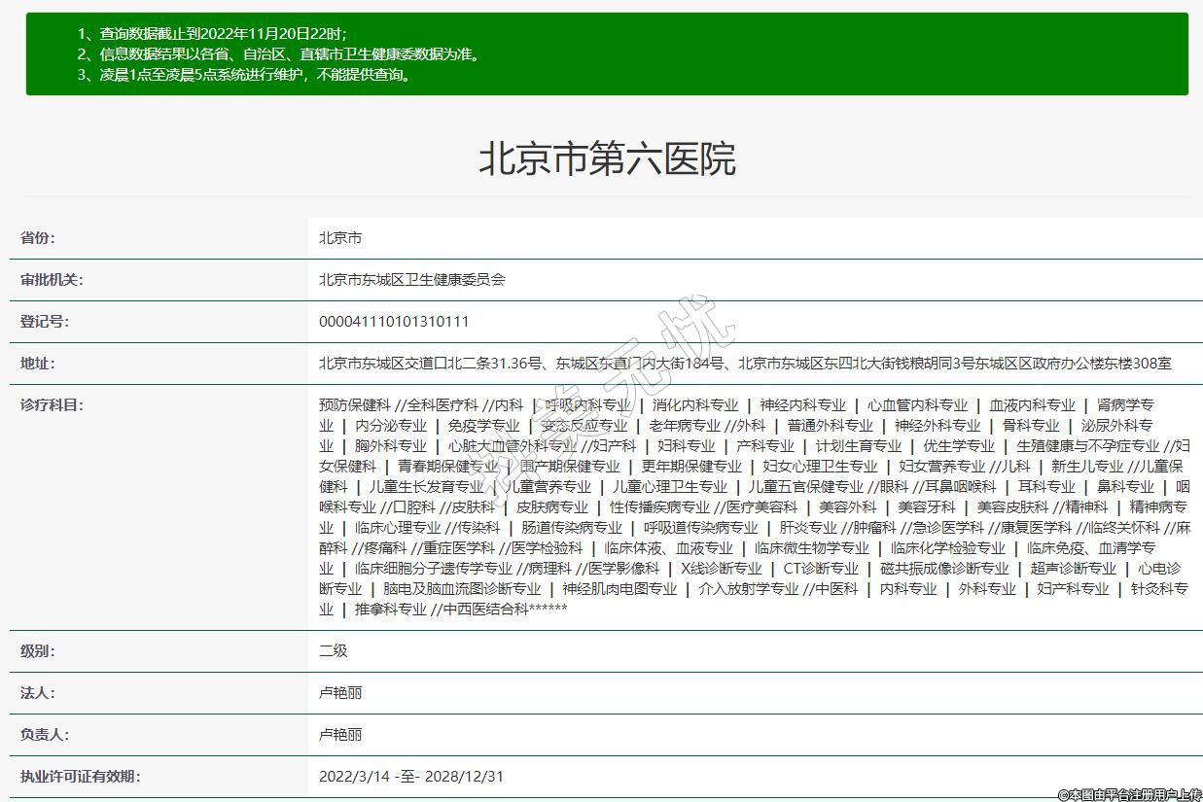Select the 二级 level value
Image resolution: width=1203 pixels, height=802 pixels.
[334, 651]
